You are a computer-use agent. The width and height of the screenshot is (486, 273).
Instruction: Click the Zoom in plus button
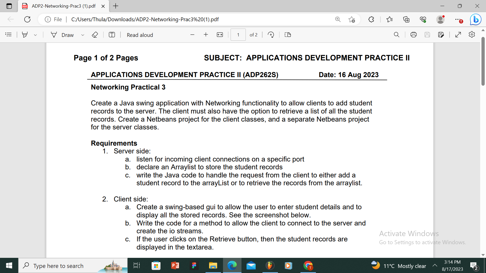[206, 35]
